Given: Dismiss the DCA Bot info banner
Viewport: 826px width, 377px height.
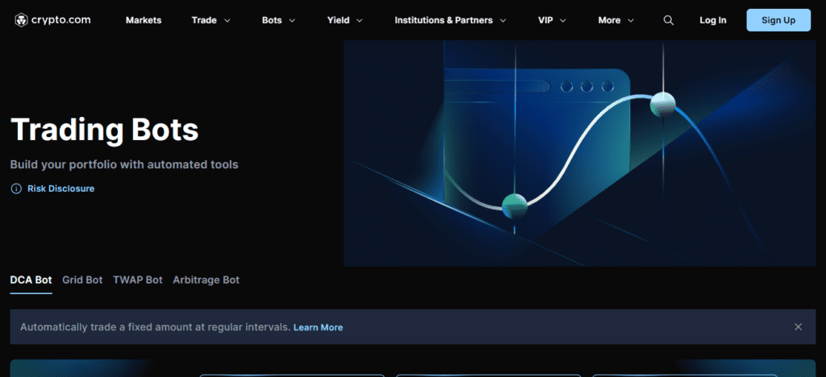Looking at the screenshot, I should tap(798, 327).
